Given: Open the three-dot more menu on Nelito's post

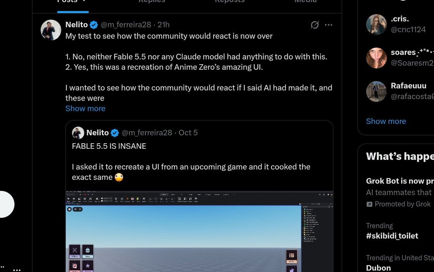Looking at the screenshot, I should 329,25.
